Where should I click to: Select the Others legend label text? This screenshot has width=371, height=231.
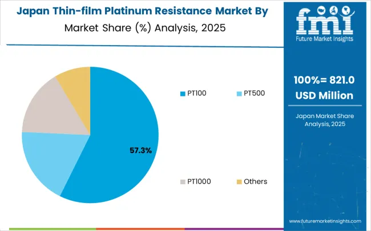pos(255,181)
